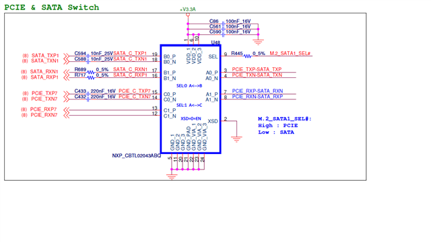Click the SATA_RXP1 port label
431x242 pixels.
tap(44, 77)
